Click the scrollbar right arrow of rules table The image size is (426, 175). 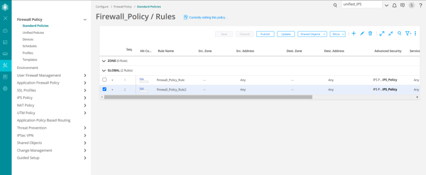click(417, 97)
